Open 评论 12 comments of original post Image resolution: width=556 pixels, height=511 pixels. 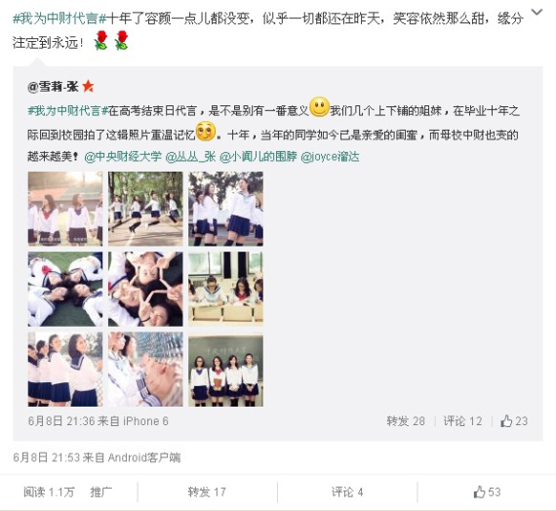tap(462, 421)
